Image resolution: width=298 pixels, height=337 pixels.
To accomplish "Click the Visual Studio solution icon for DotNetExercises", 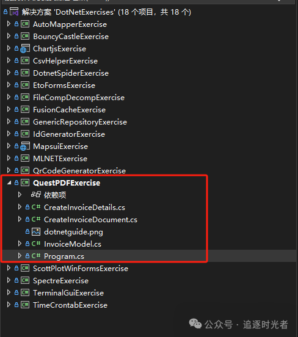I will pyautogui.click(x=14, y=12).
